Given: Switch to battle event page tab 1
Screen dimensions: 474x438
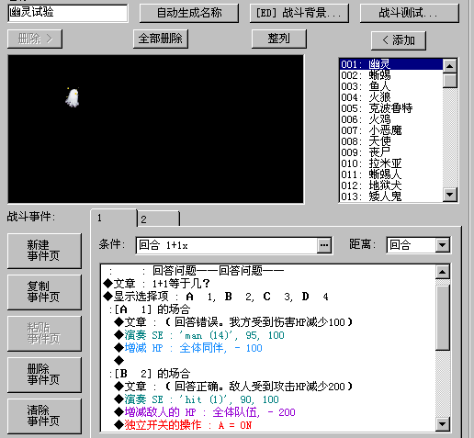Looking at the screenshot, I should [114, 218].
